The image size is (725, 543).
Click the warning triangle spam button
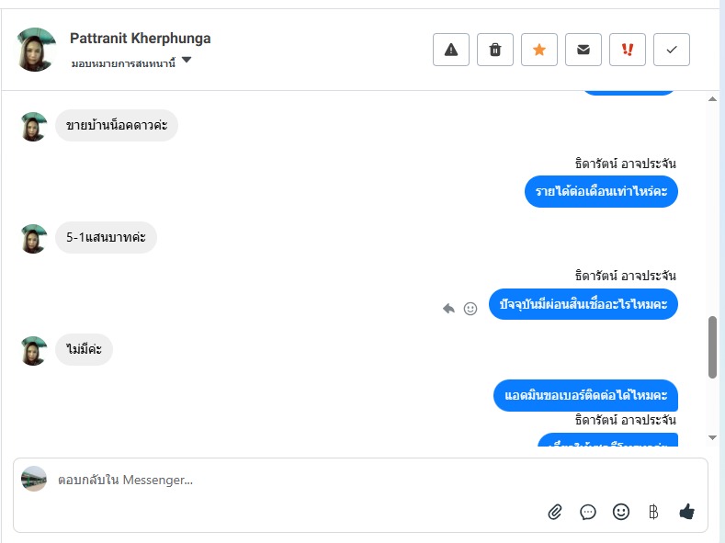coord(451,50)
